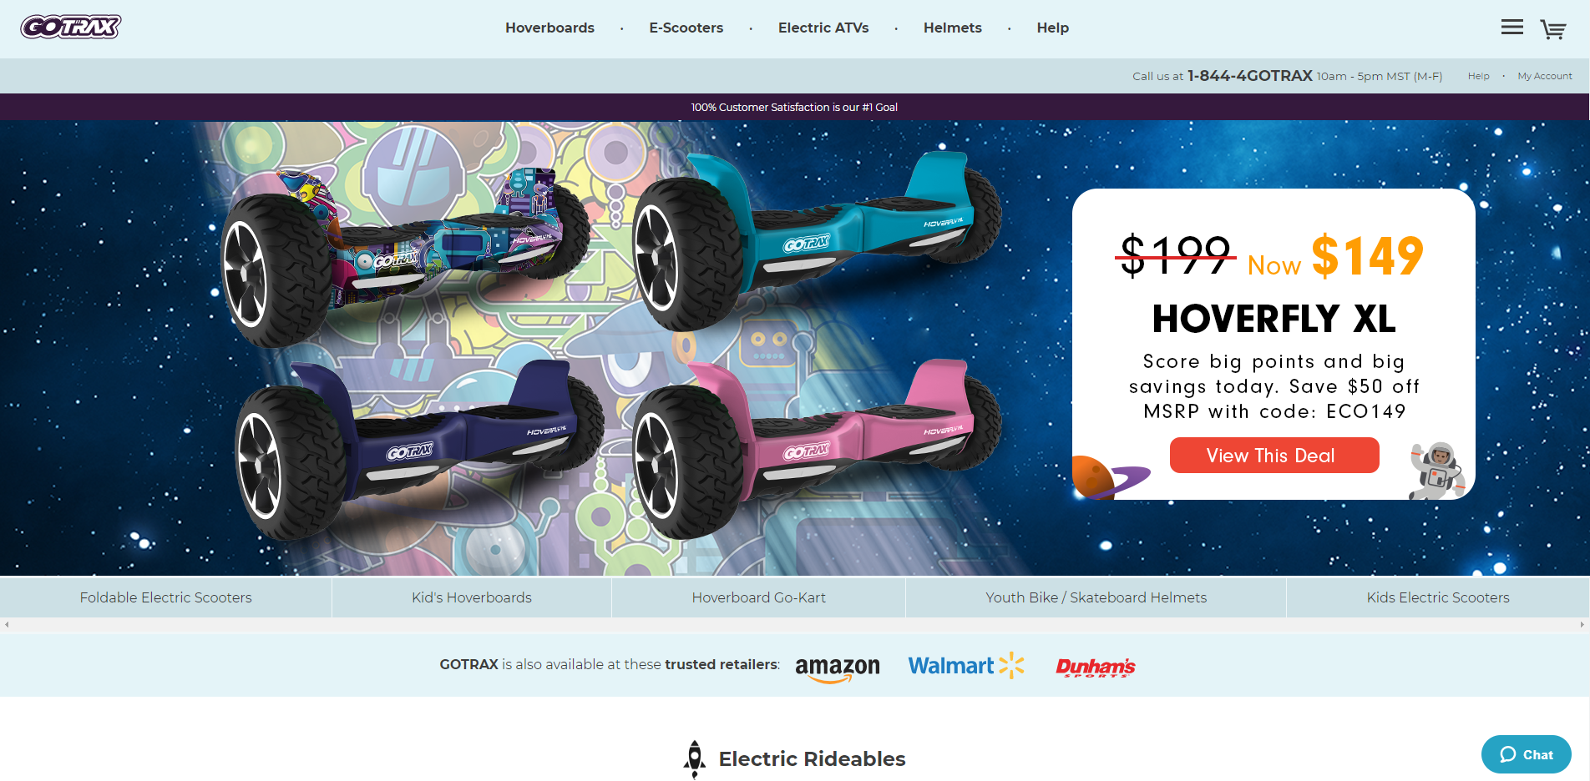Open the E-Scooters menu

pyautogui.click(x=686, y=28)
